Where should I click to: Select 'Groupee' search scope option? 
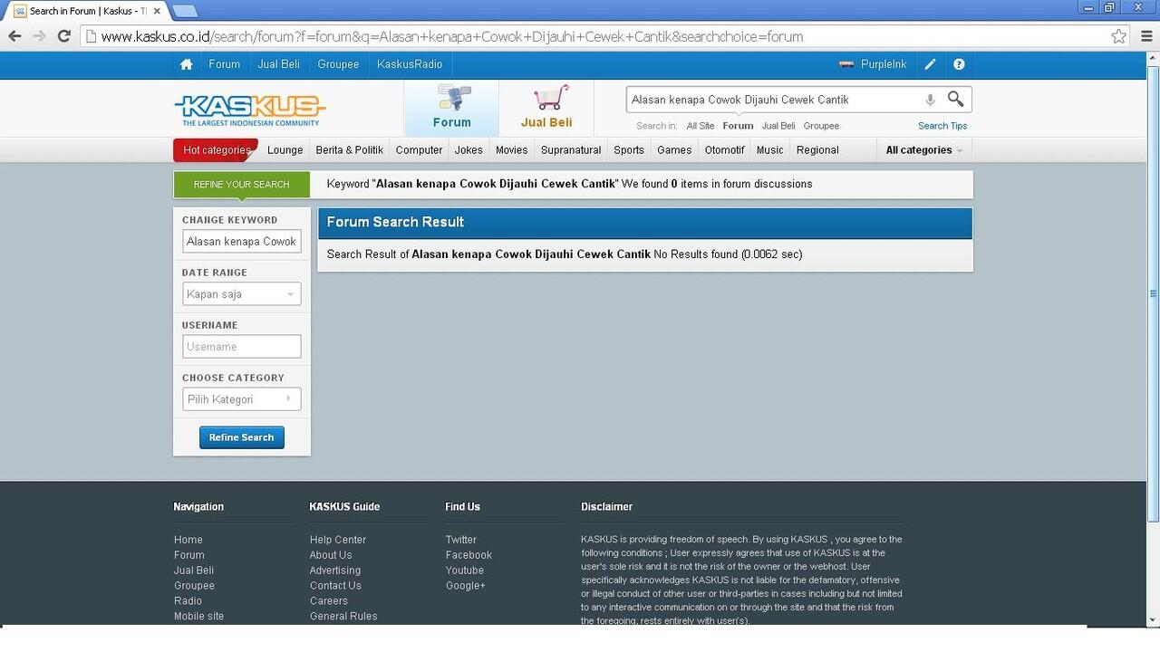pos(821,126)
